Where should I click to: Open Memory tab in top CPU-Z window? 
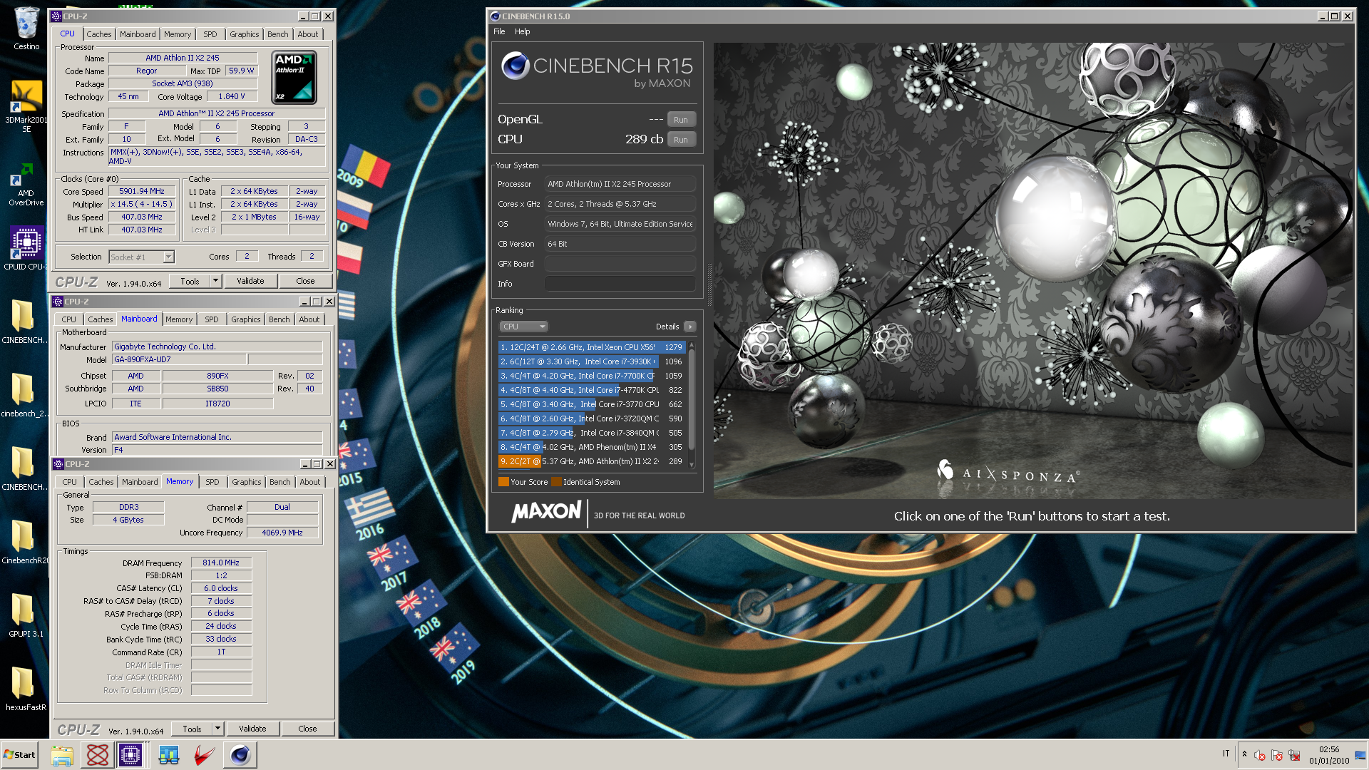[178, 34]
